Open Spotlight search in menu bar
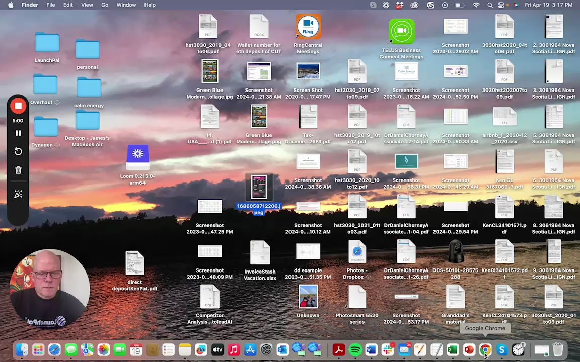 pos(490,5)
